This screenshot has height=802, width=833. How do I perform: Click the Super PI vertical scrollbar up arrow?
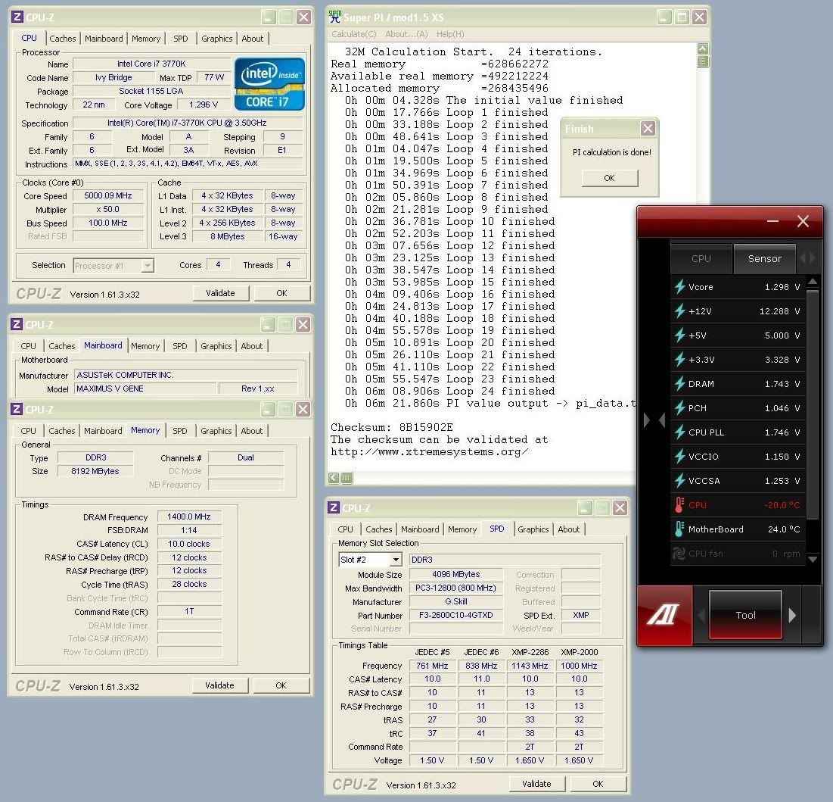(702, 48)
